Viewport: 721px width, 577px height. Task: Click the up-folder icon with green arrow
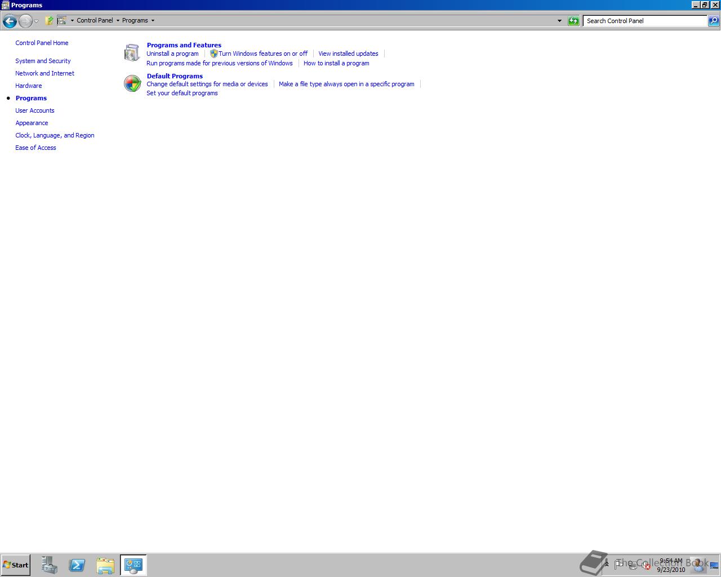pos(49,21)
